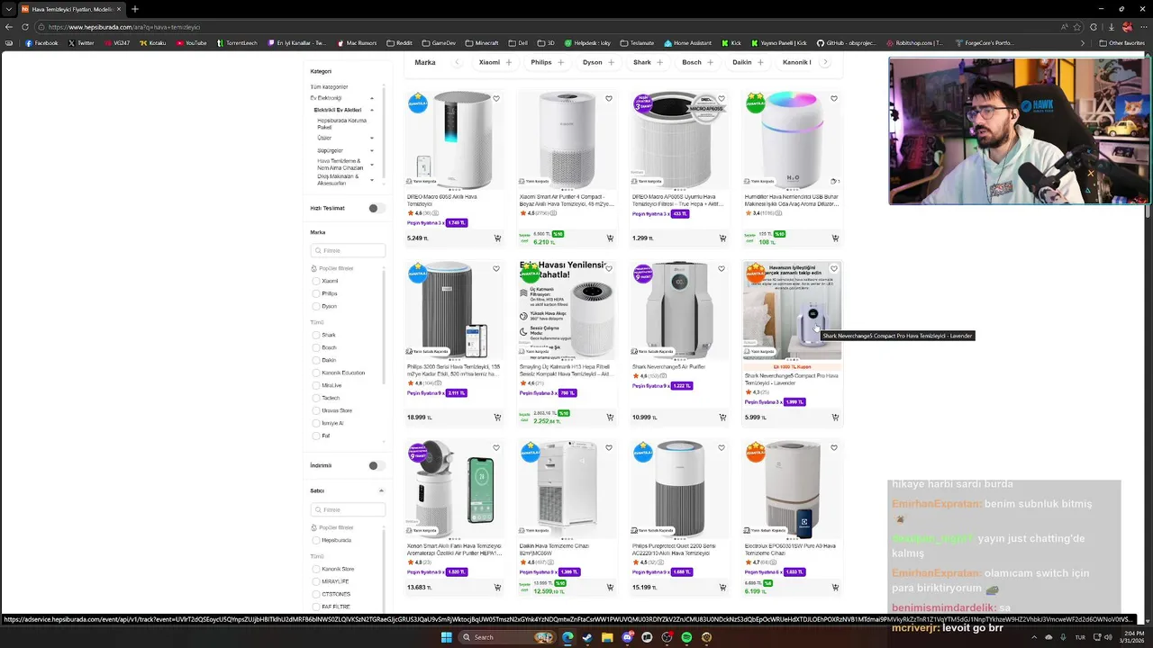Viewport: 1153px width, 648px height.
Task: Check the Xiaomi brand filter
Action: point(315,281)
